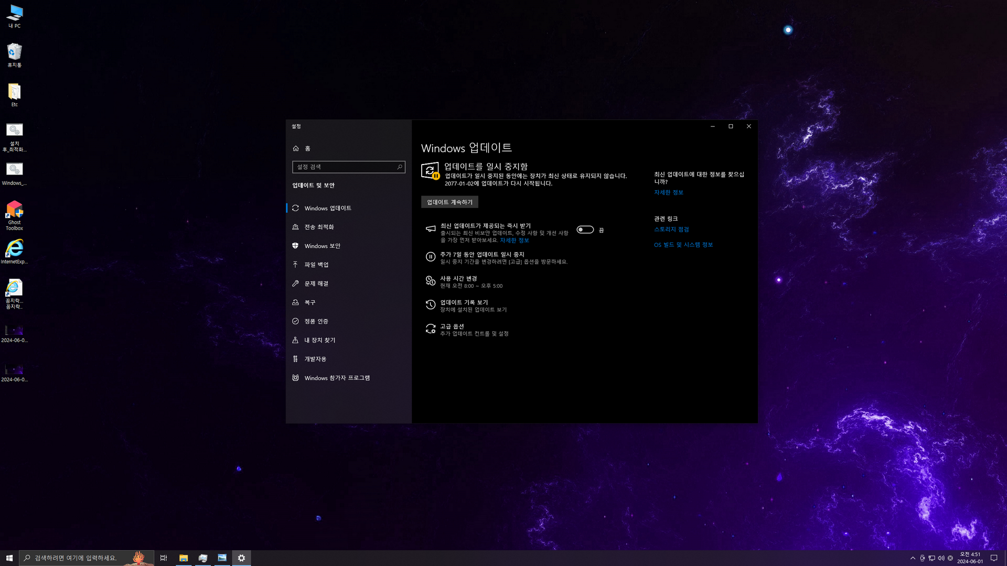Open File Explorer from the taskbar

point(184,558)
